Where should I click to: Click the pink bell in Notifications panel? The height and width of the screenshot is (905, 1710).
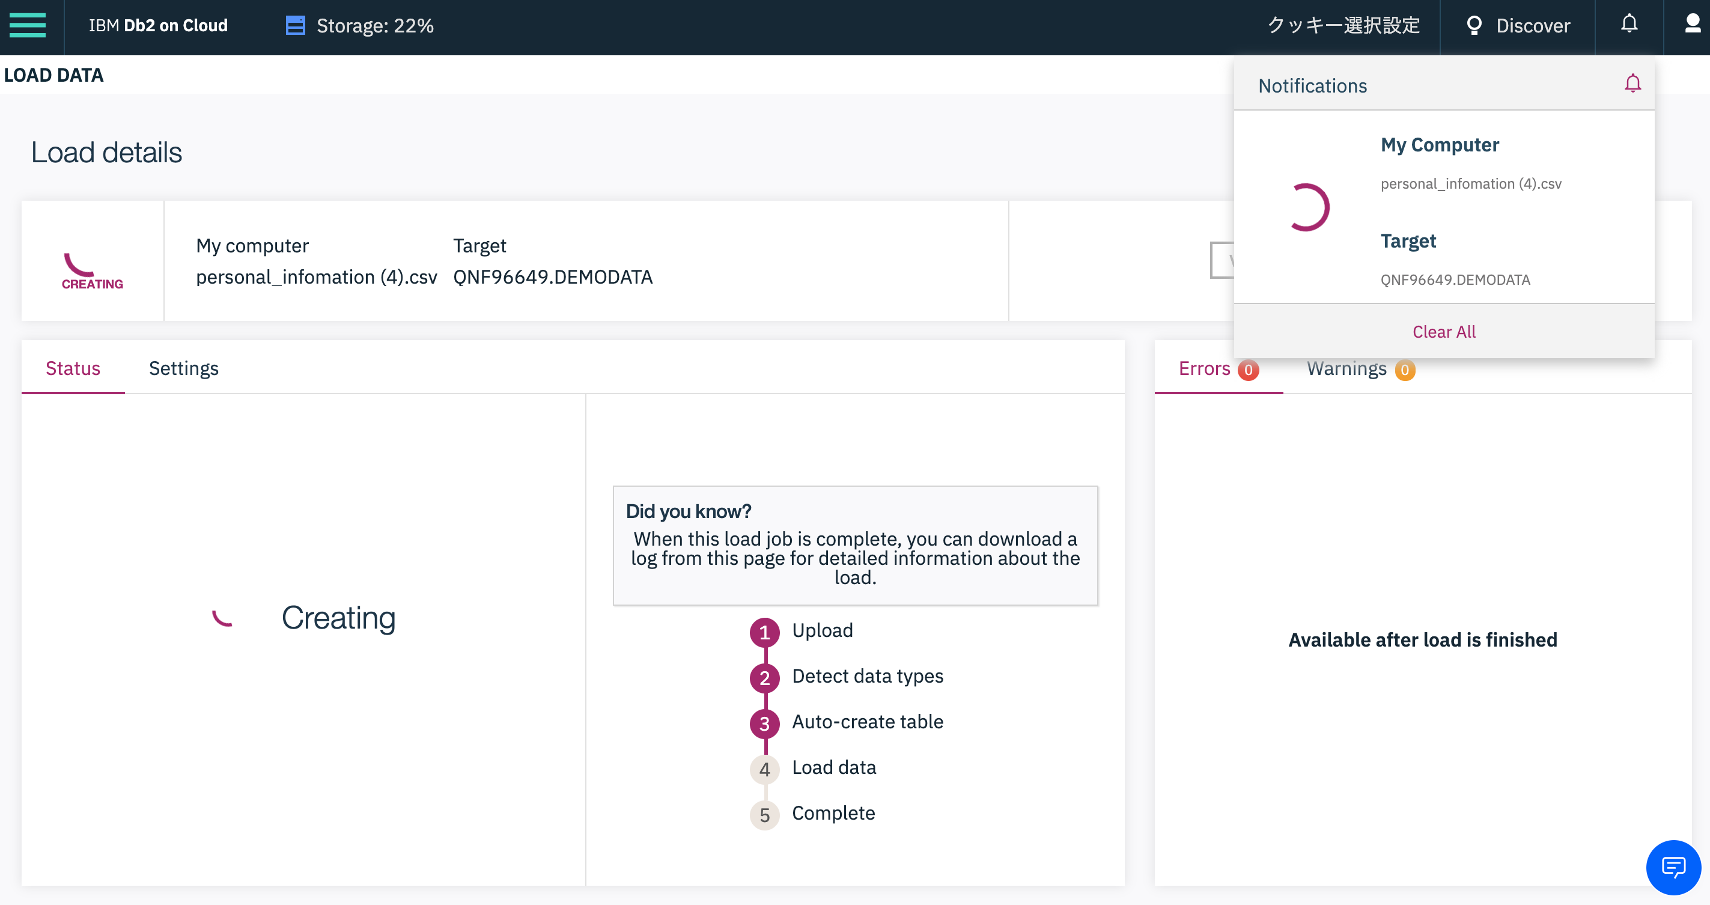coord(1632,84)
